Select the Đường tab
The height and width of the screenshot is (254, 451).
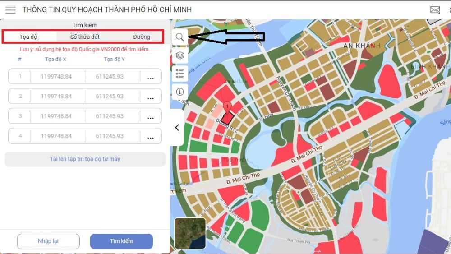click(142, 37)
